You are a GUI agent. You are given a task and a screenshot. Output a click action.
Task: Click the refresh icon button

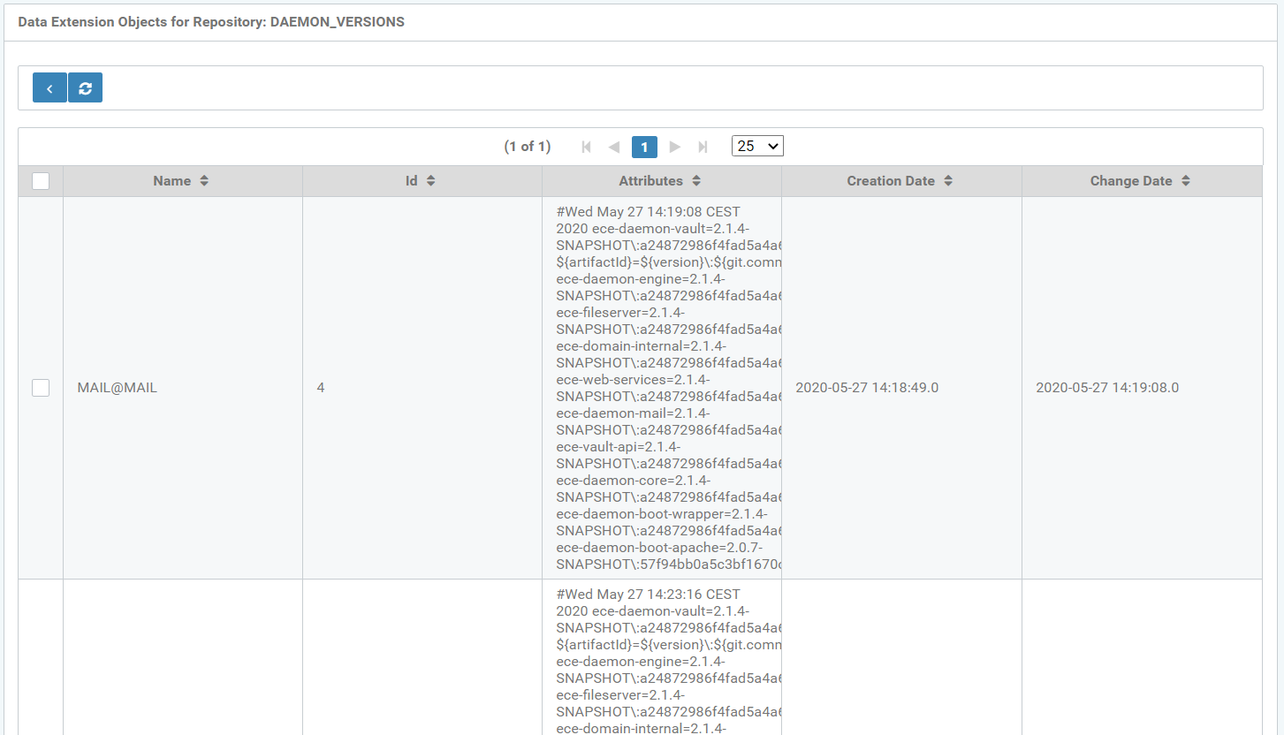[85, 88]
